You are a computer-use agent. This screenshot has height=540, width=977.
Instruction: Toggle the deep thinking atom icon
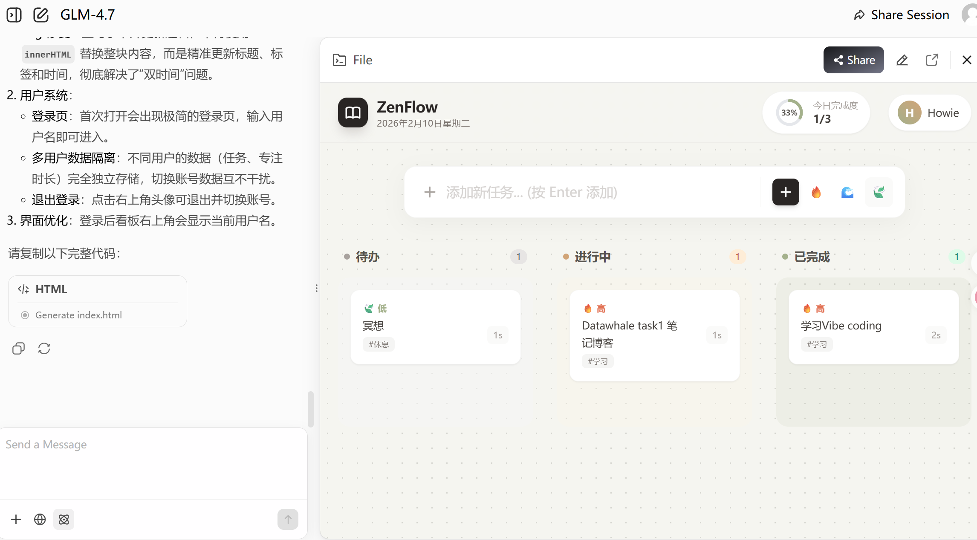point(64,519)
